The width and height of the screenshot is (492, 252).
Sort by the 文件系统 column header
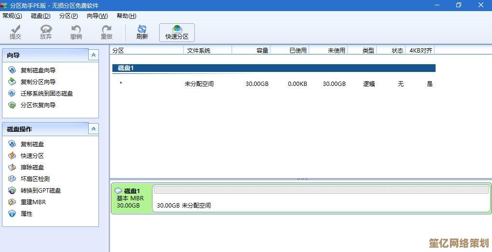207,50
